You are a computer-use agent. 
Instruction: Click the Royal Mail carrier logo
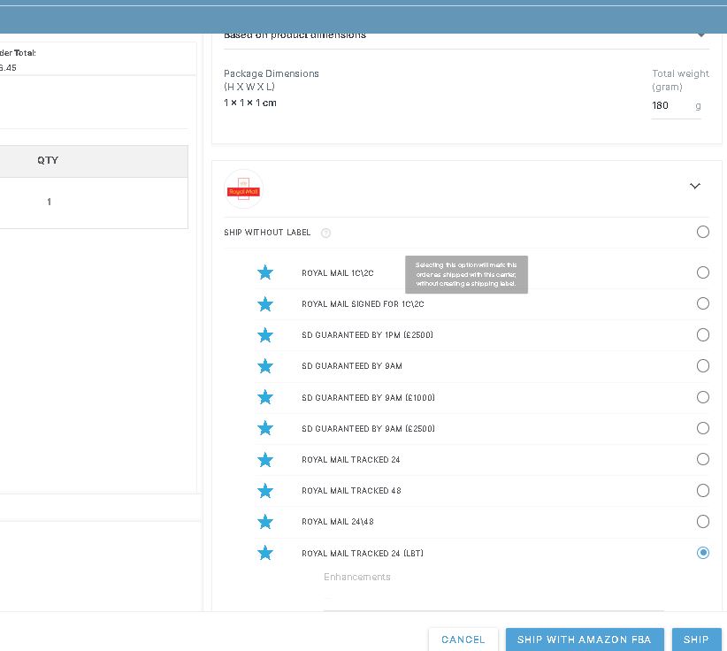243,188
